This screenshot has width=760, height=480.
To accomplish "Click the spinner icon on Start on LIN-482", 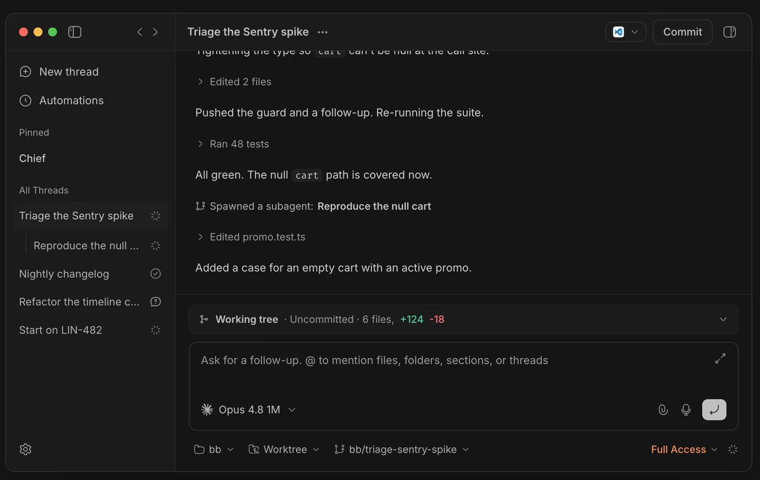I will click(x=156, y=330).
